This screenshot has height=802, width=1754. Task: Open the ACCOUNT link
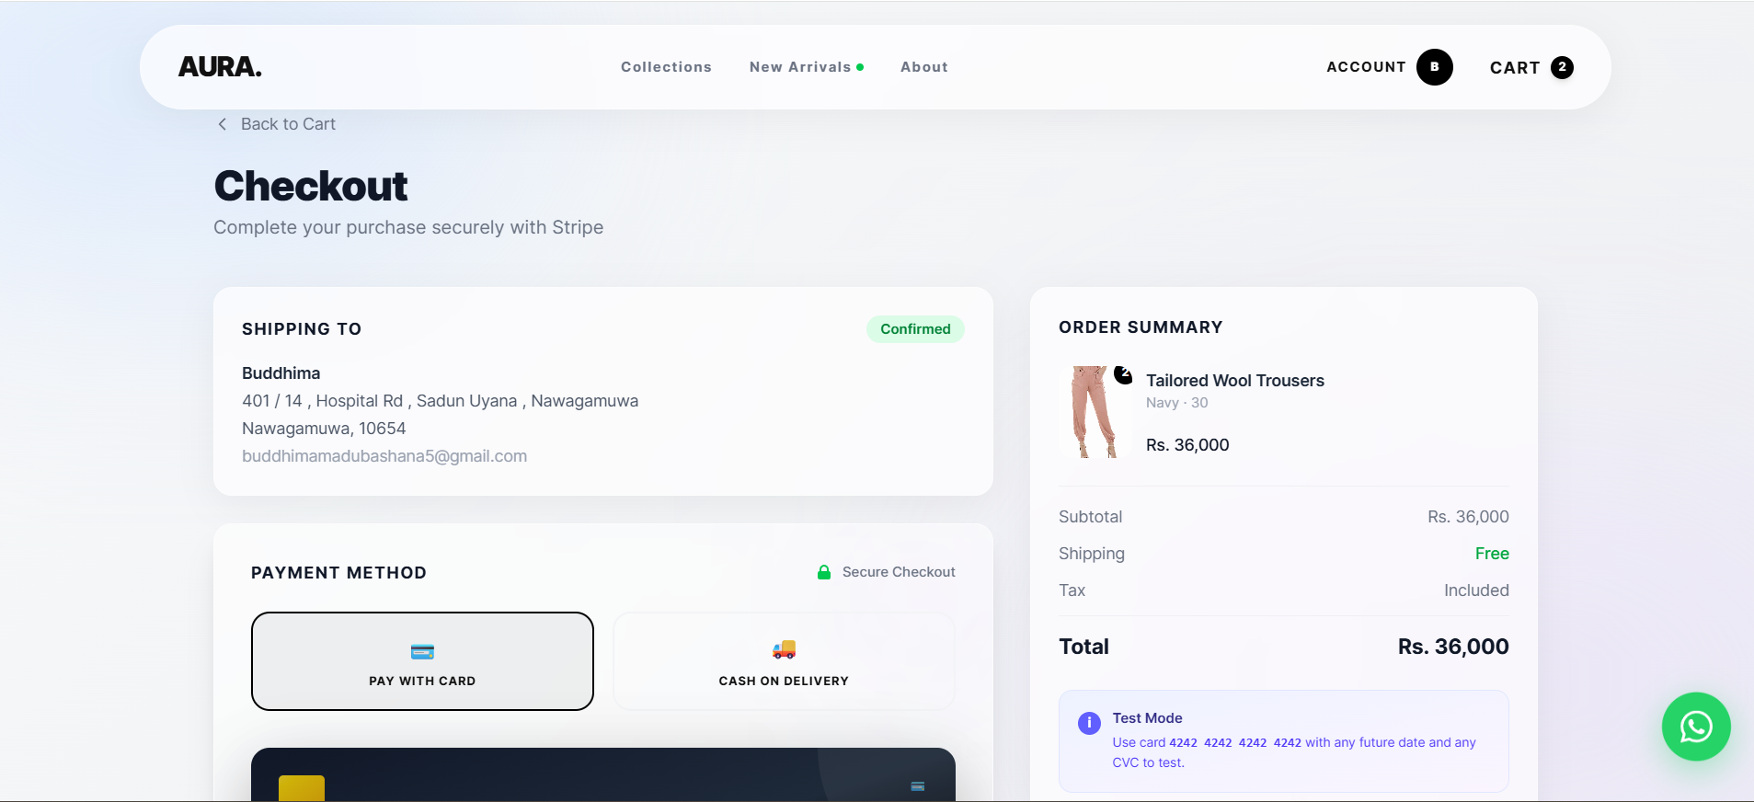1366,67
